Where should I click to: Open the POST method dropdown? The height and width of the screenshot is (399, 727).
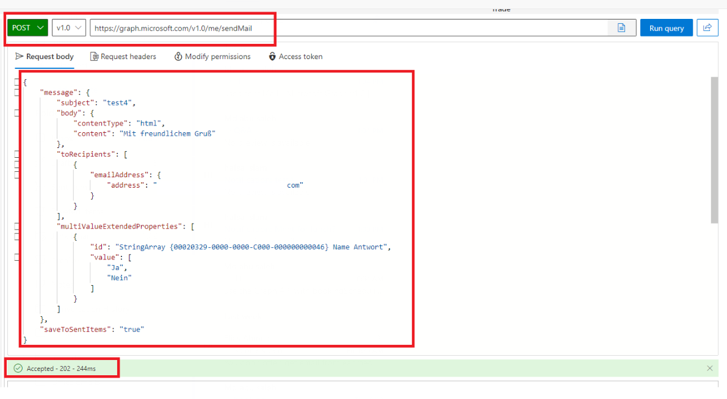click(27, 27)
